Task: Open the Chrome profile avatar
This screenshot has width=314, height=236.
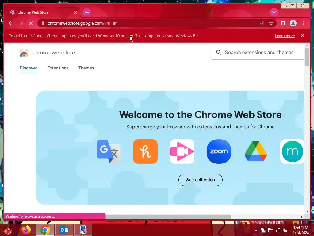Action: pyautogui.click(x=293, y=23)
